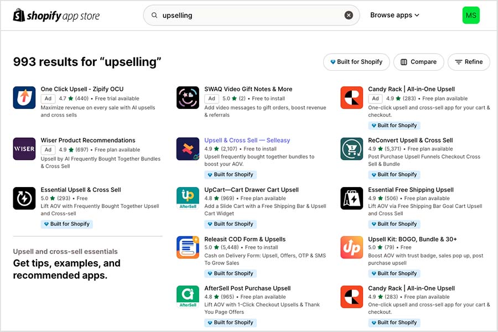Open One Click Upsell - Zipify OCU title
Screen dimensions: 498x332
(82, 89)
